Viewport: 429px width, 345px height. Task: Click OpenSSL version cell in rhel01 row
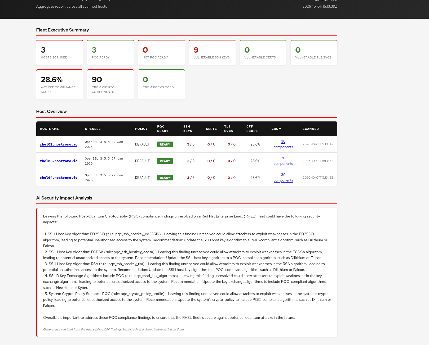click(104, 144)
